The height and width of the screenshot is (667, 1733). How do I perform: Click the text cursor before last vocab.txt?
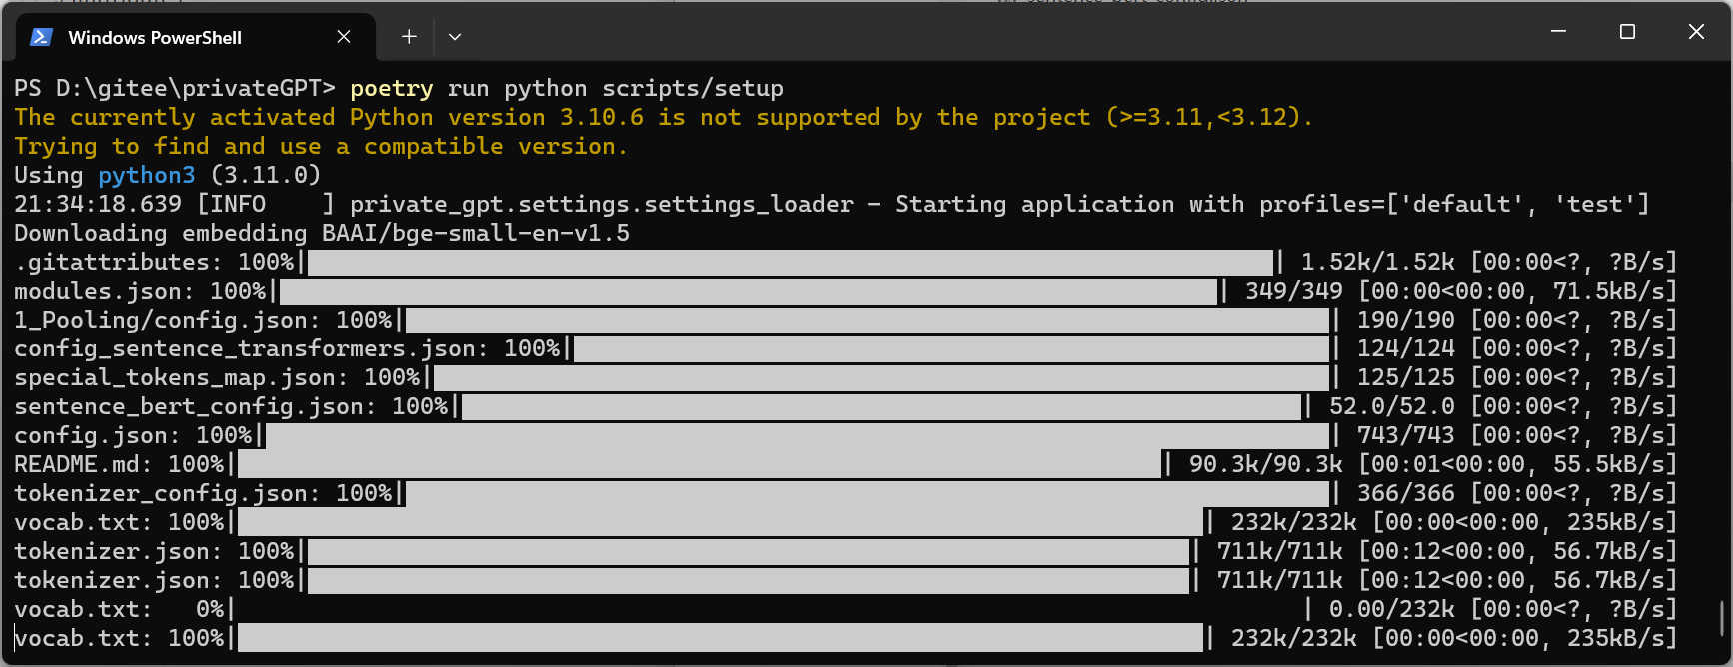coord(16,638)
